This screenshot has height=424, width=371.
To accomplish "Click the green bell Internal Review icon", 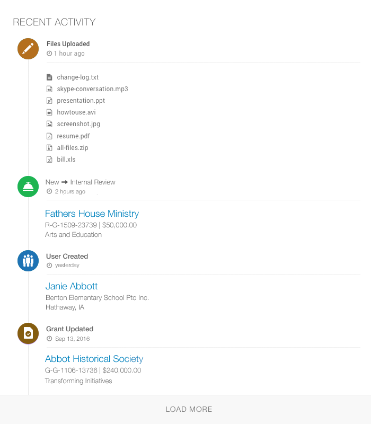I will pyautogui.click(x=28, y=187).
